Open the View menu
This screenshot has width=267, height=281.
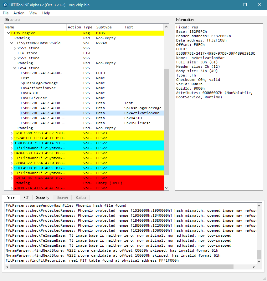click(33, 13)
